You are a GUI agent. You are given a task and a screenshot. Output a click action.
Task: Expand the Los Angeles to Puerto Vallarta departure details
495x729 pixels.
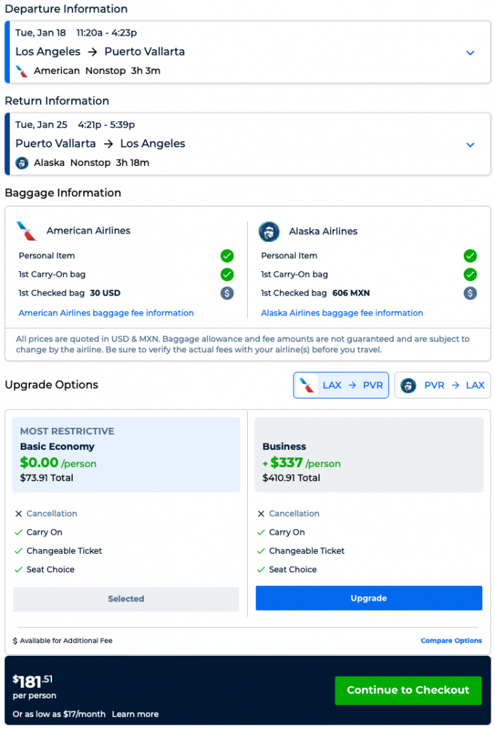click(470, 53)
